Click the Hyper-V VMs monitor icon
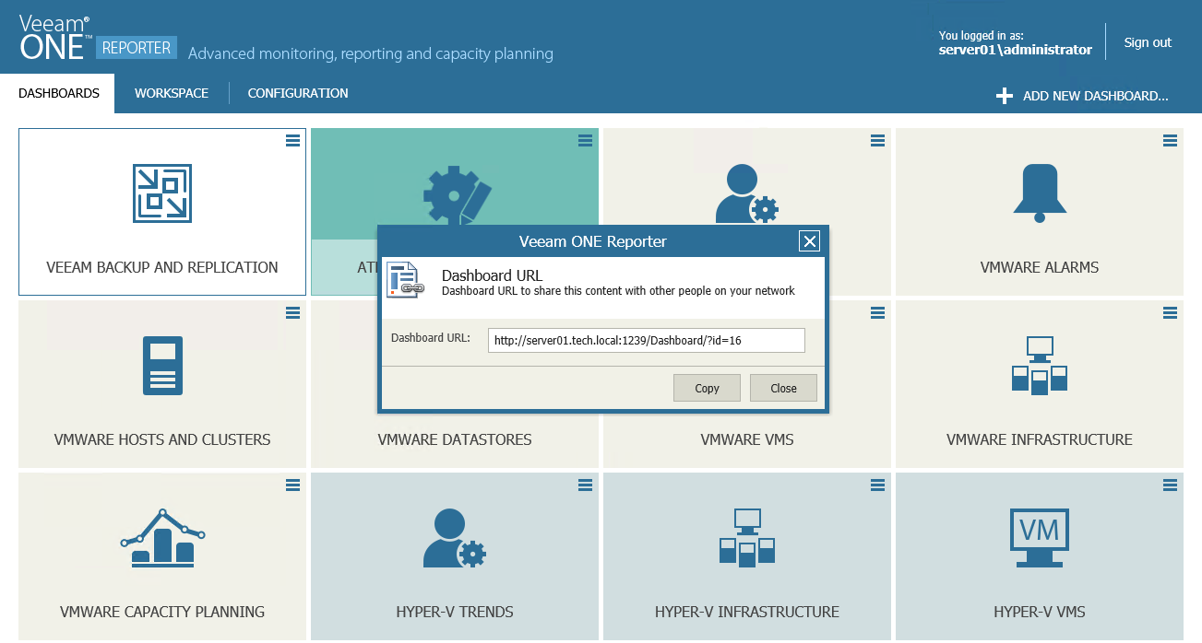 (1040, 538)
